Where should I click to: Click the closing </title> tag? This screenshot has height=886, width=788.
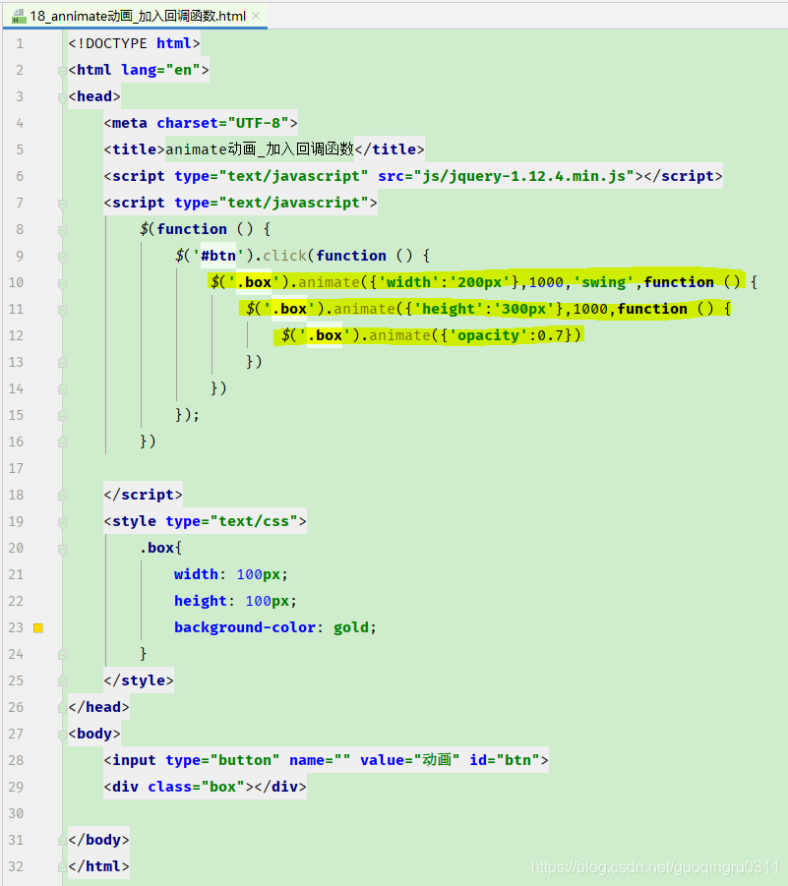point(389,149)
